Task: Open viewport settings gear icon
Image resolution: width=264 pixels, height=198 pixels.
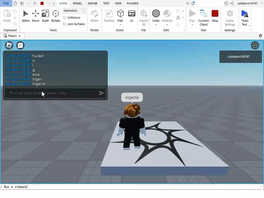Action: [260, 36]
